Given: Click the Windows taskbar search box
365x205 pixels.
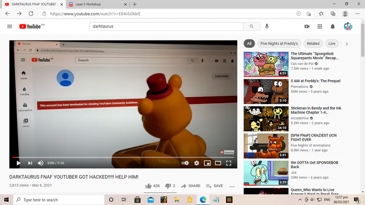Looking at the screenshot, I should (x=59, y=200).
